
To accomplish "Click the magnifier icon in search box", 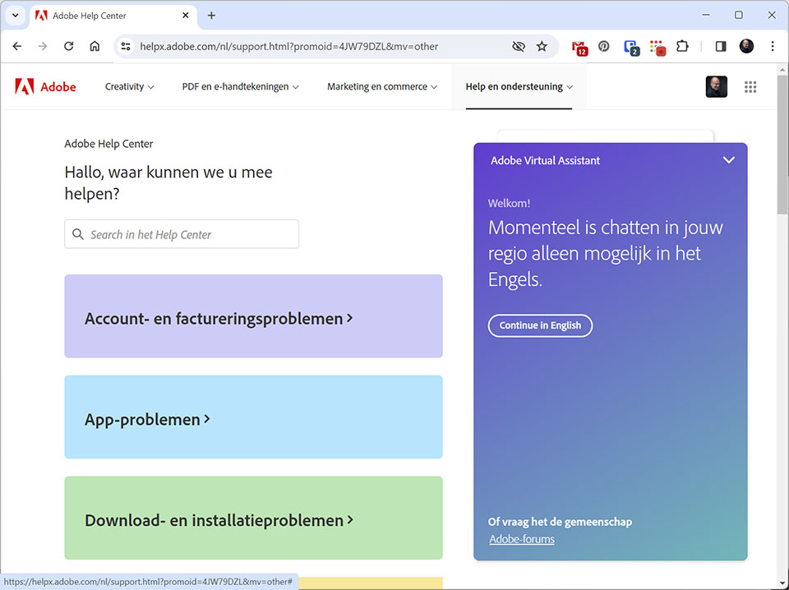I will point(78,234).
